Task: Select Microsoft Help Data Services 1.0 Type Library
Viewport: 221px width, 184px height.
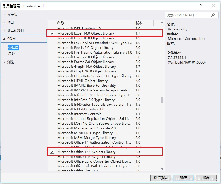Action: pyautogui.click(x=104, y=76)
